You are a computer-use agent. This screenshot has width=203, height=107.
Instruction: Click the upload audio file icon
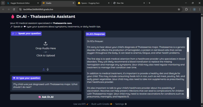[44, 69]
